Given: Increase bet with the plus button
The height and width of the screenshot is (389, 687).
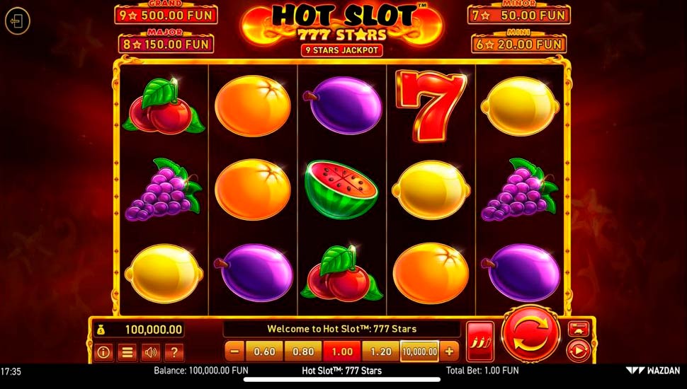Looking at the screenshot, I should click(x=449, y=352).
